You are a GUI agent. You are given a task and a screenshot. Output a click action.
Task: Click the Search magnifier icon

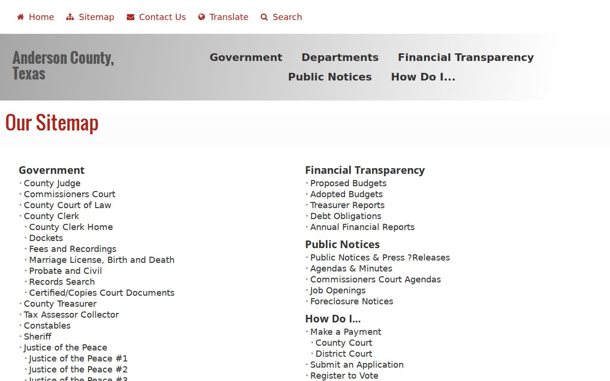[x=264, y=17]
